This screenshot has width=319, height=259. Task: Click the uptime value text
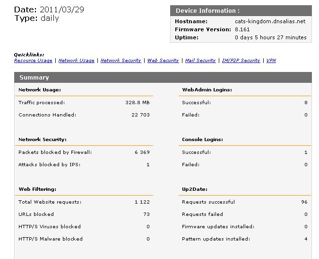pyautogui.click(x=270, y=37)
